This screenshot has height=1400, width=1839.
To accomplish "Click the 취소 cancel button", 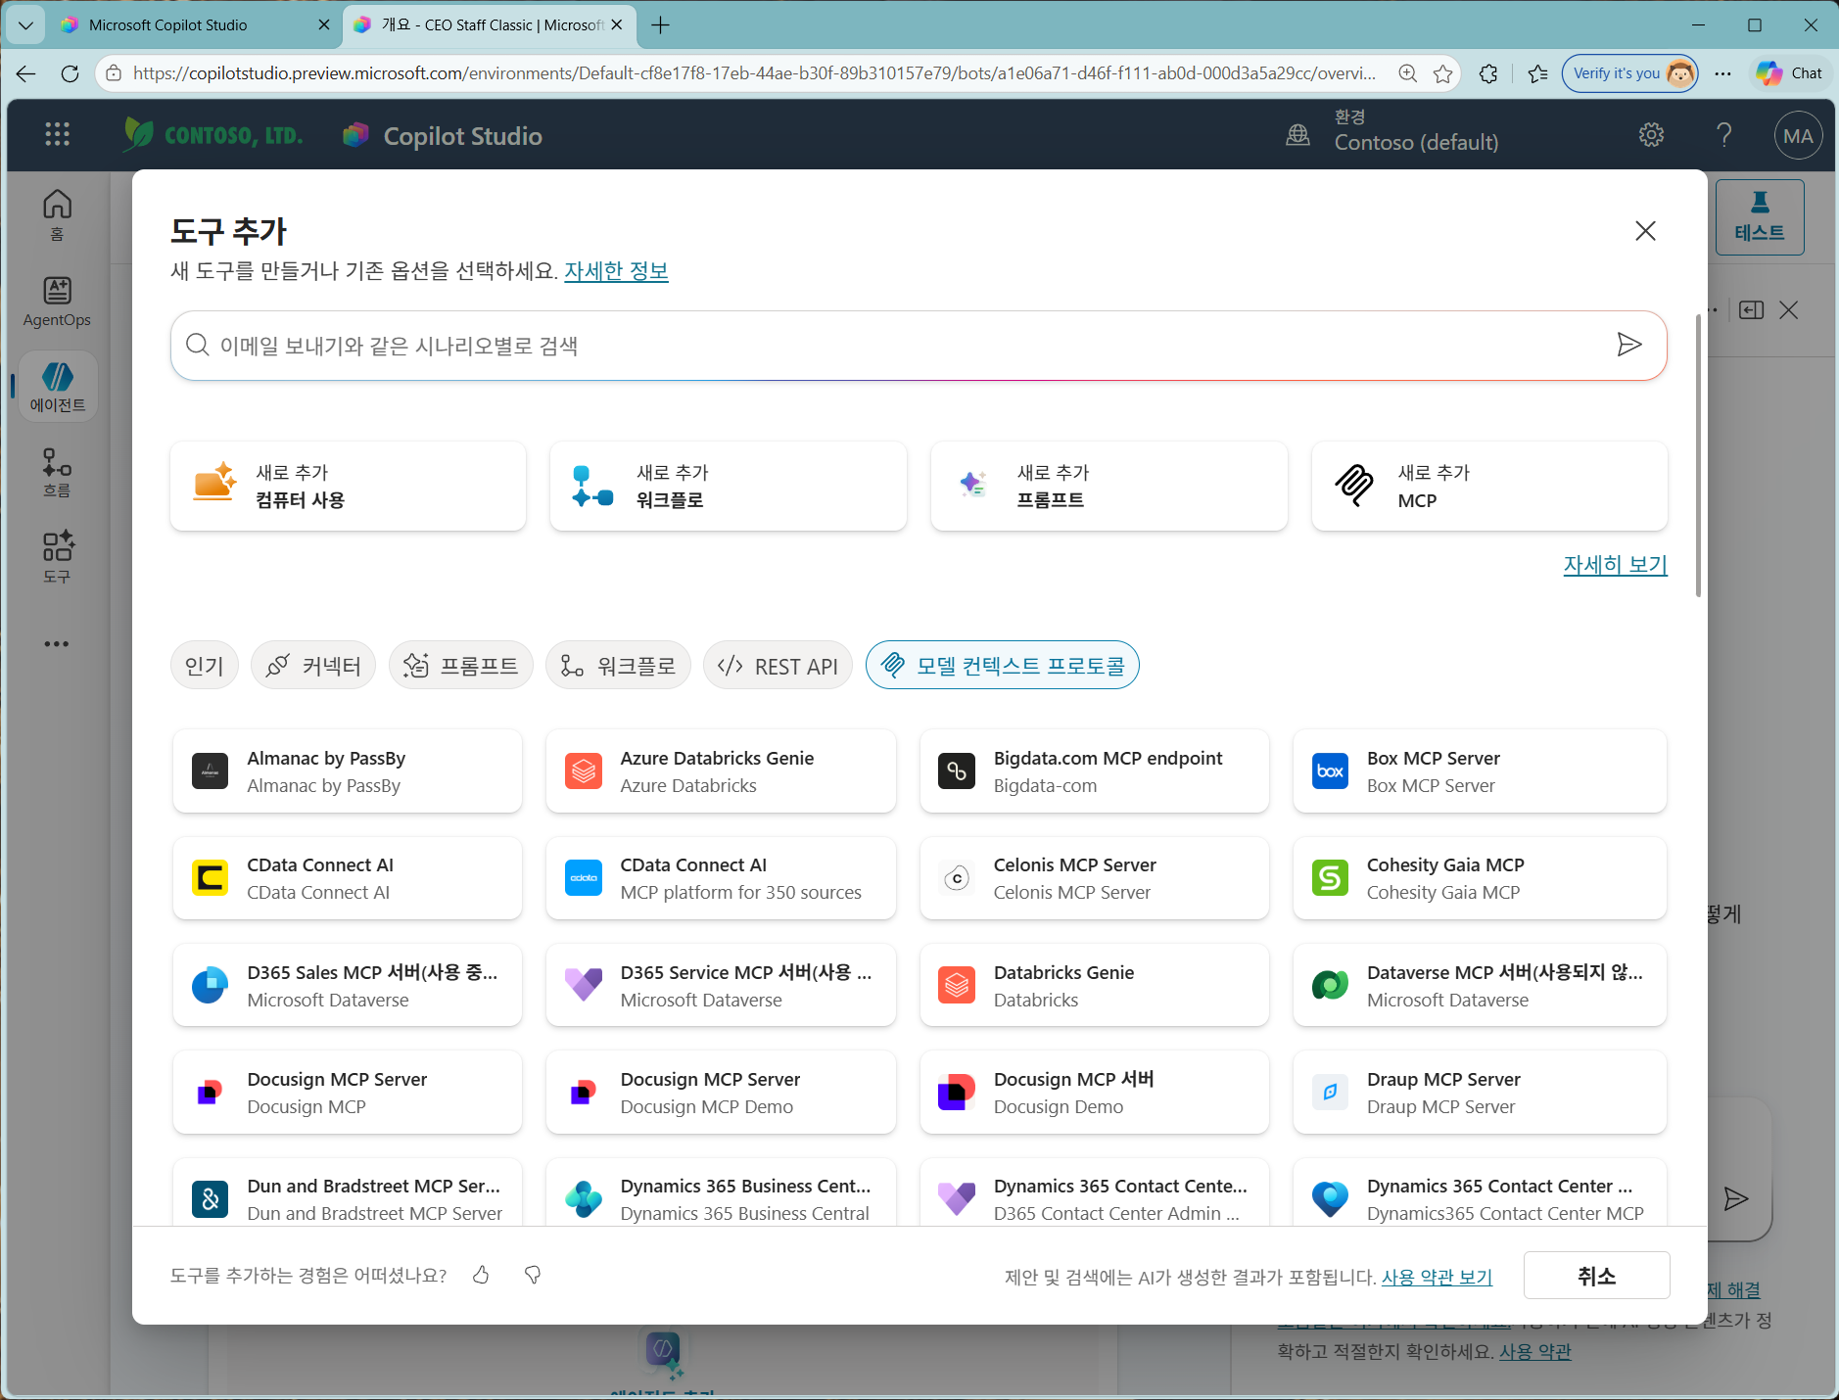I will pyautogui.click(x=1596, y=1276).
